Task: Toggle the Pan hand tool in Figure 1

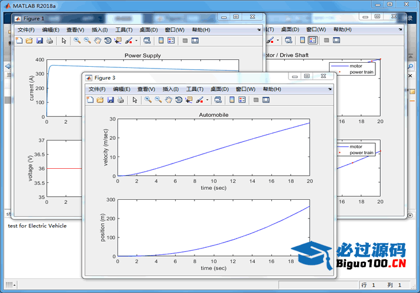Action: pyautogui.click(x=98, y=40)
